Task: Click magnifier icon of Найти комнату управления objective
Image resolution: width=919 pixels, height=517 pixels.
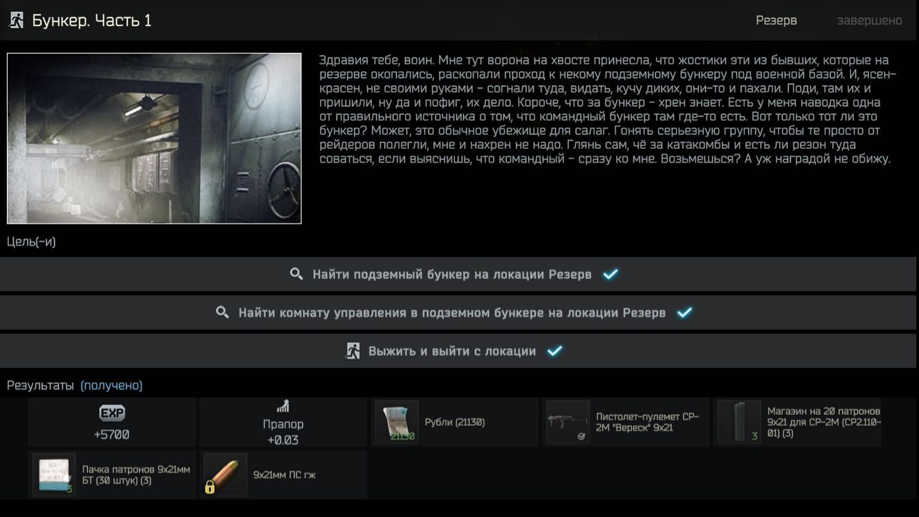Action: [222, 313]
